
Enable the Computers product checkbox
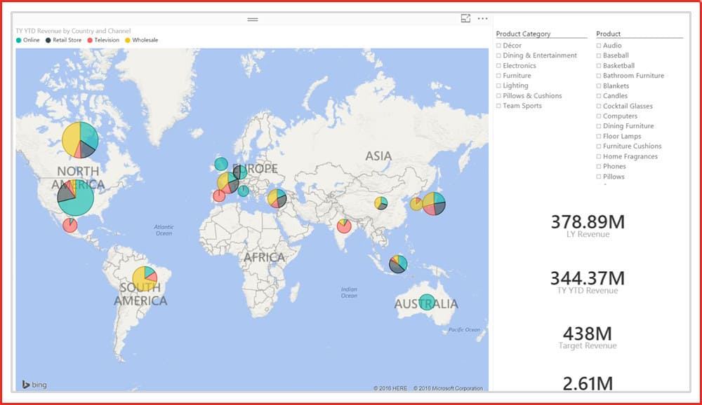599,116
